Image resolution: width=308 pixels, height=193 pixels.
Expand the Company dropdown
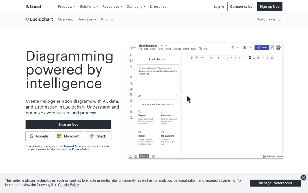pyautogui.click(x=136, y=6)
